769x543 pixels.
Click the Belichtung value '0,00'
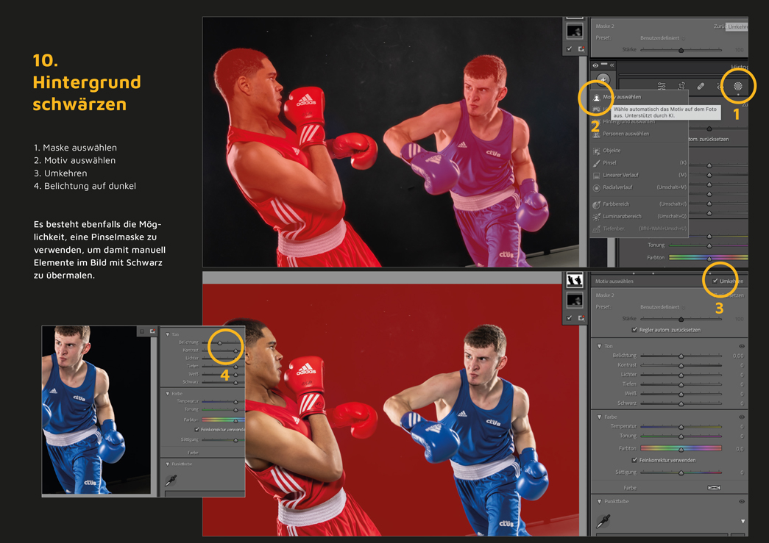738,356
